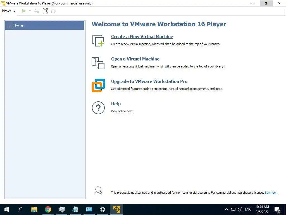Screen dimensions: 286x215
Task: Click the VMware Workstation Pro upgrade icon
Action: 98,85
